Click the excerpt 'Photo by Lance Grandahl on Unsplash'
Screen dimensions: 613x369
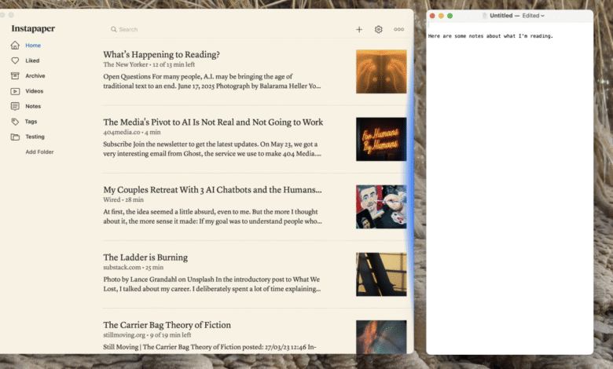coord(212,284)
